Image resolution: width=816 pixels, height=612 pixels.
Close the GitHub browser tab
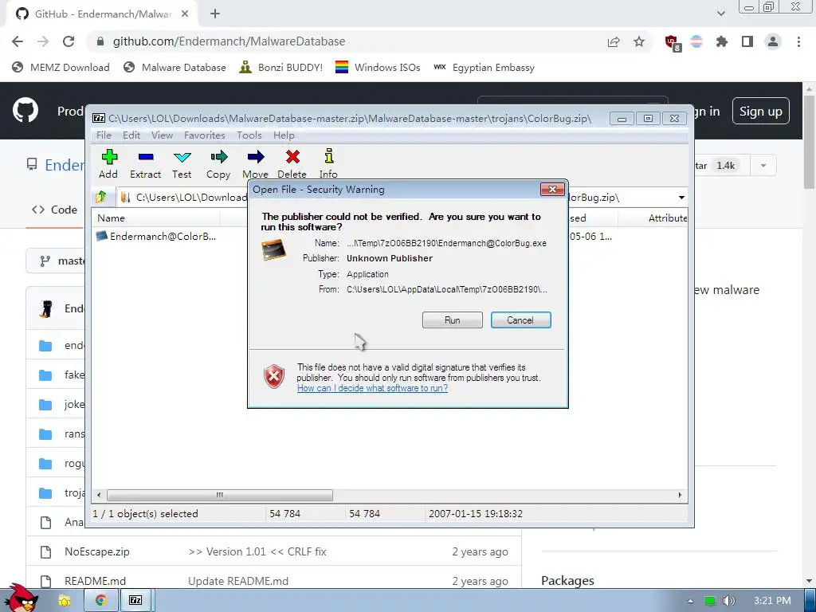(185, 14)
